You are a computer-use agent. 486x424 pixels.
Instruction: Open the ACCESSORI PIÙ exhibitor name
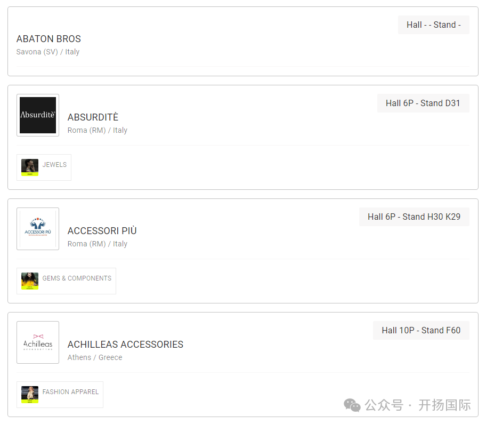(x=102, y=231)
